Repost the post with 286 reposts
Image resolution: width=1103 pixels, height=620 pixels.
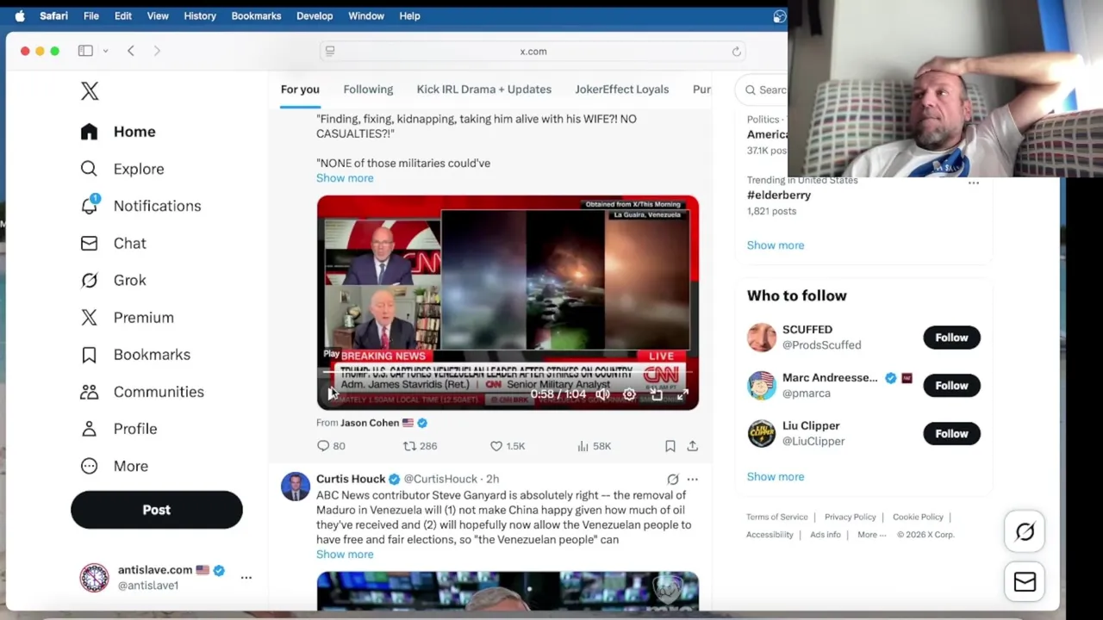point(420,446)
